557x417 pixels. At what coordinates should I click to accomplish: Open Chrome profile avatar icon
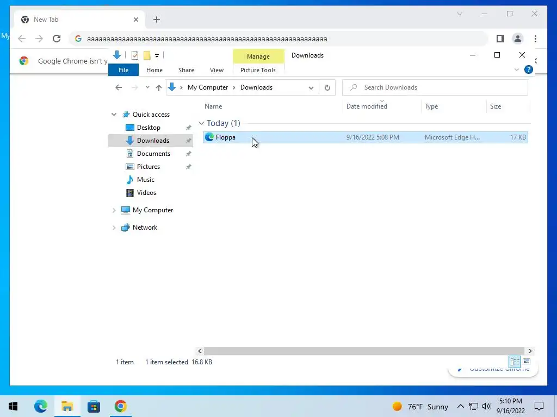[518, 39]
